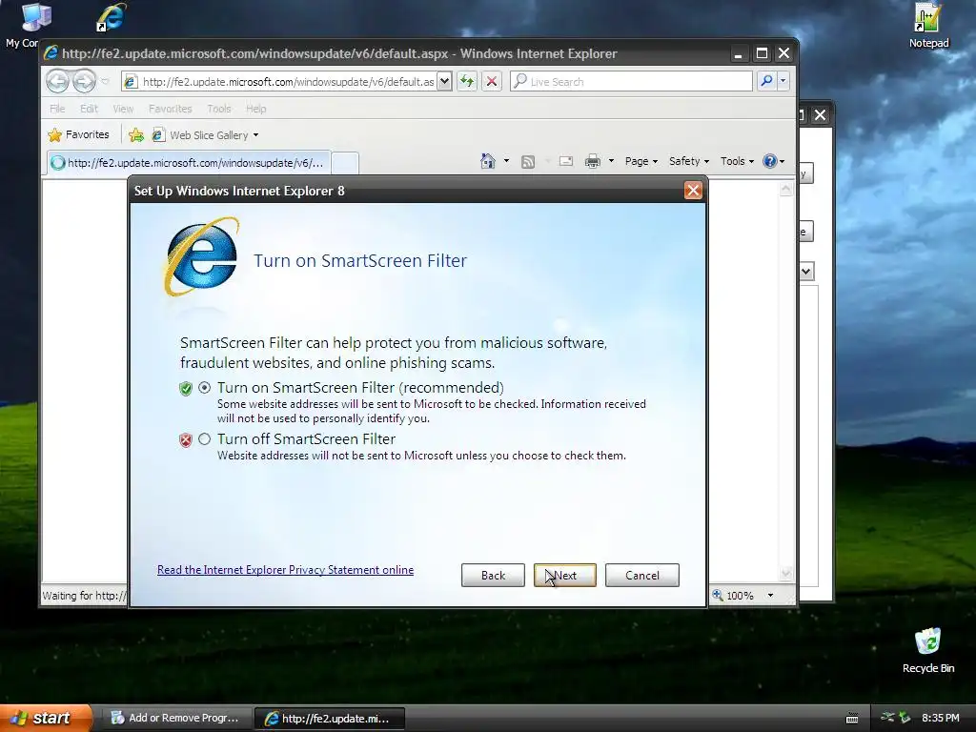Select the fe2.update.microsoft.com browser tab
976x732 pixels.
point(188,163)
